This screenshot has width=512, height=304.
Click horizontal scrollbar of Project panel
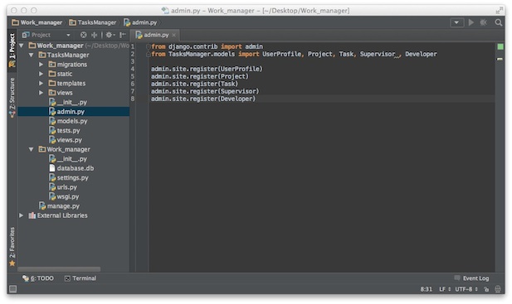coord(59,269)
